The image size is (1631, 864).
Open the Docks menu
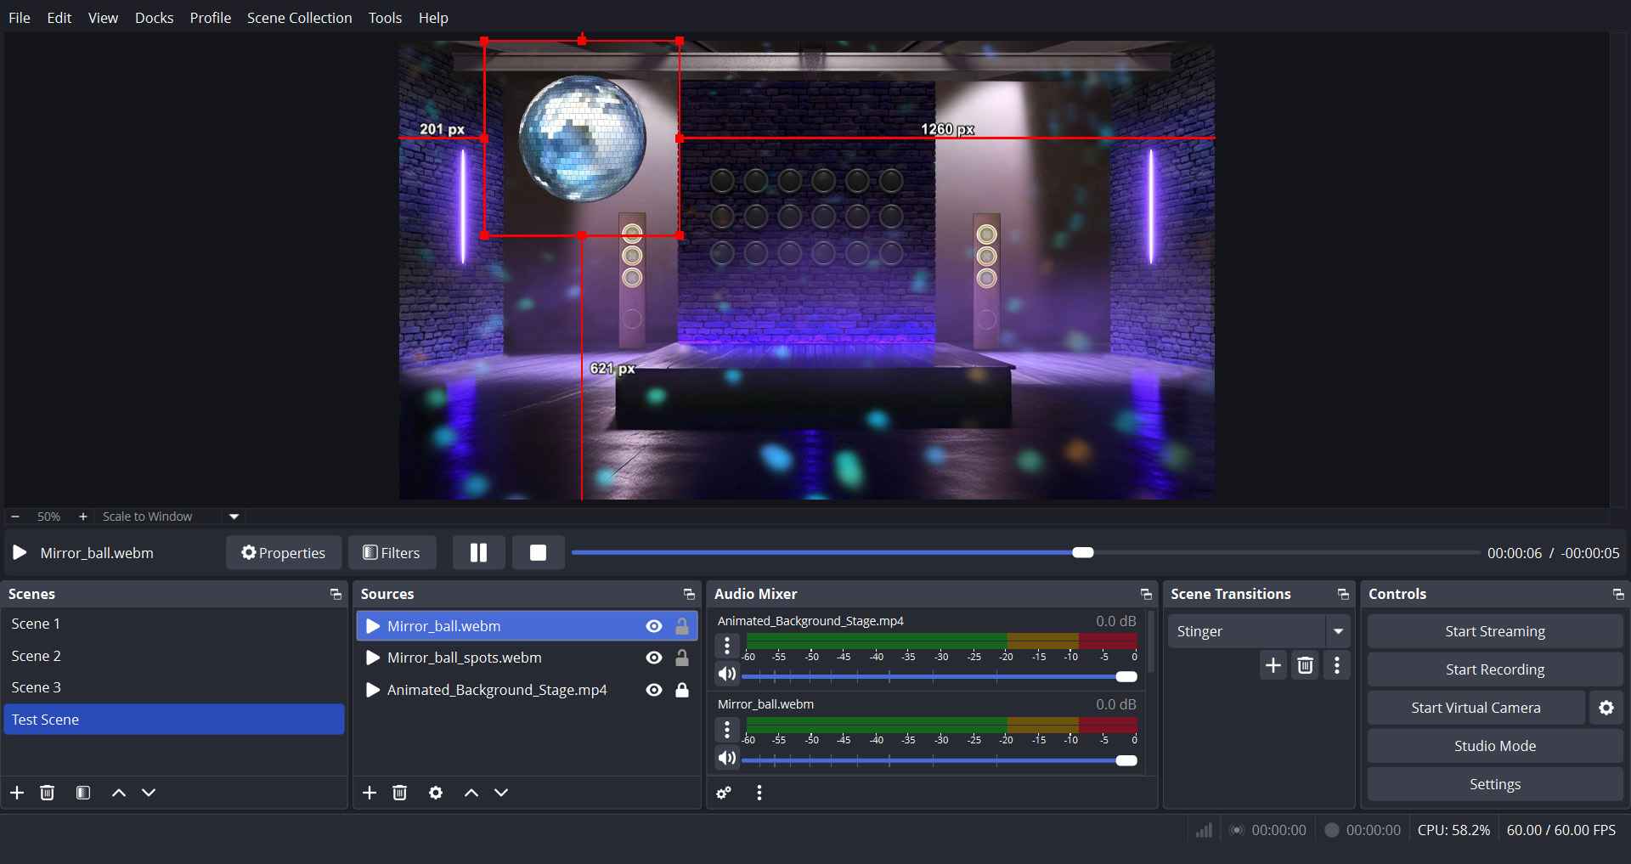coord(154,18)
